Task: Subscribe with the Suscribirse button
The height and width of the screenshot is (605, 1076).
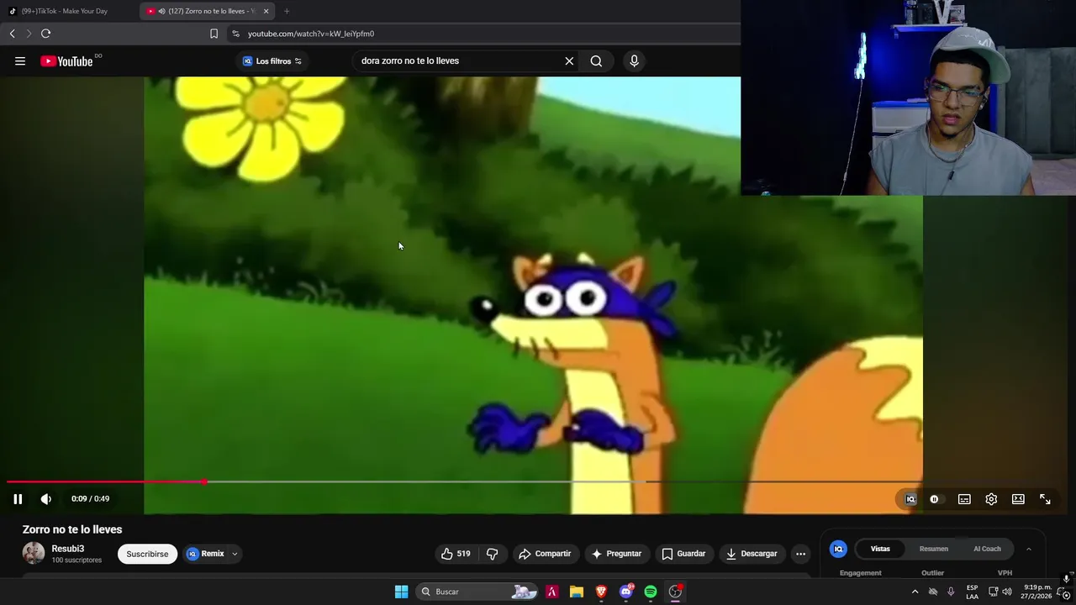Action: [147, 554]
